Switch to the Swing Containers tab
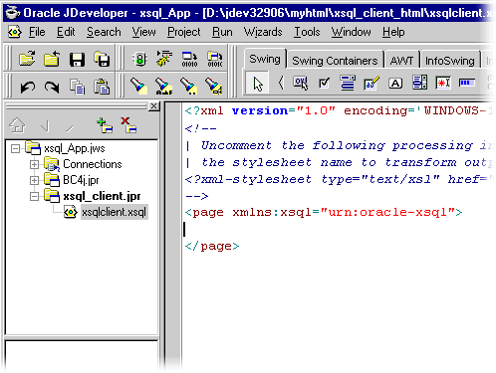496x373 pixels. (x=335, y=61)
